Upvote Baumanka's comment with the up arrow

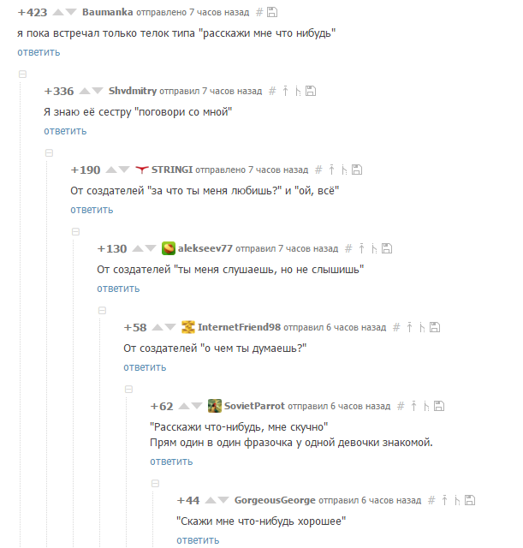58,12
